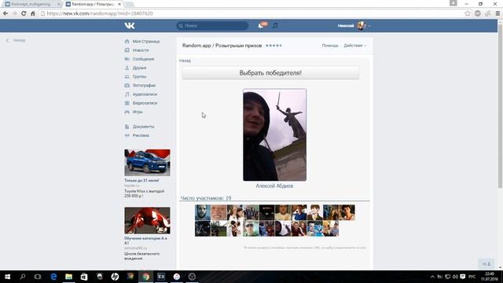Open Task View on the taskbar
The image size is (503, 283).
pyautogui.click(x=38, y=277)
